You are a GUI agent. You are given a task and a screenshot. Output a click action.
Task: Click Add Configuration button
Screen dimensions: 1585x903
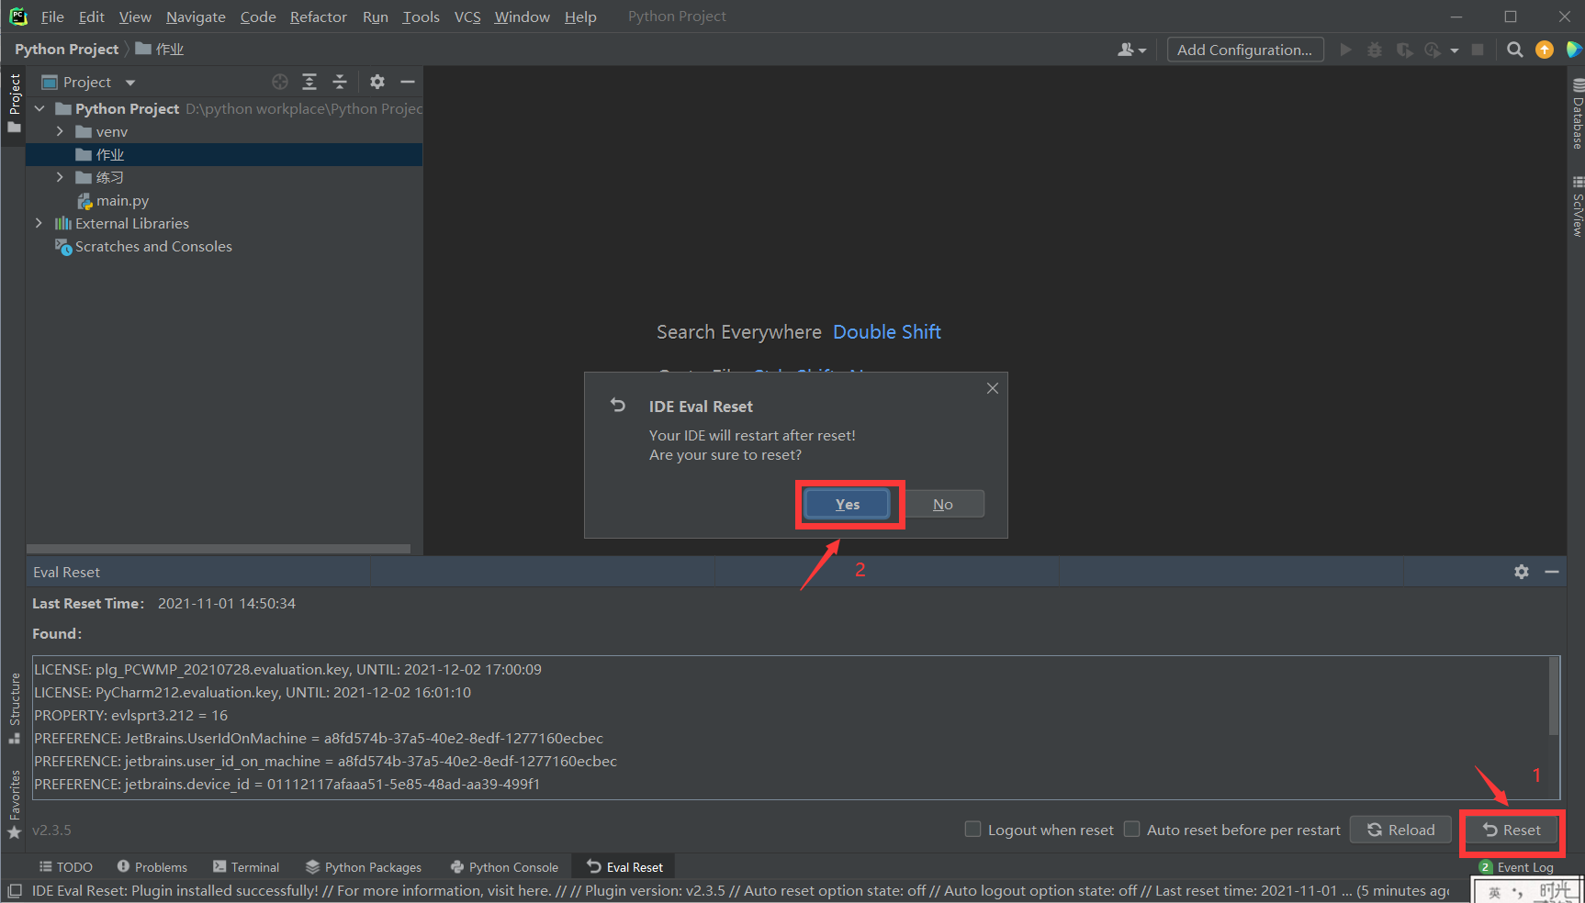[1245, 50]
